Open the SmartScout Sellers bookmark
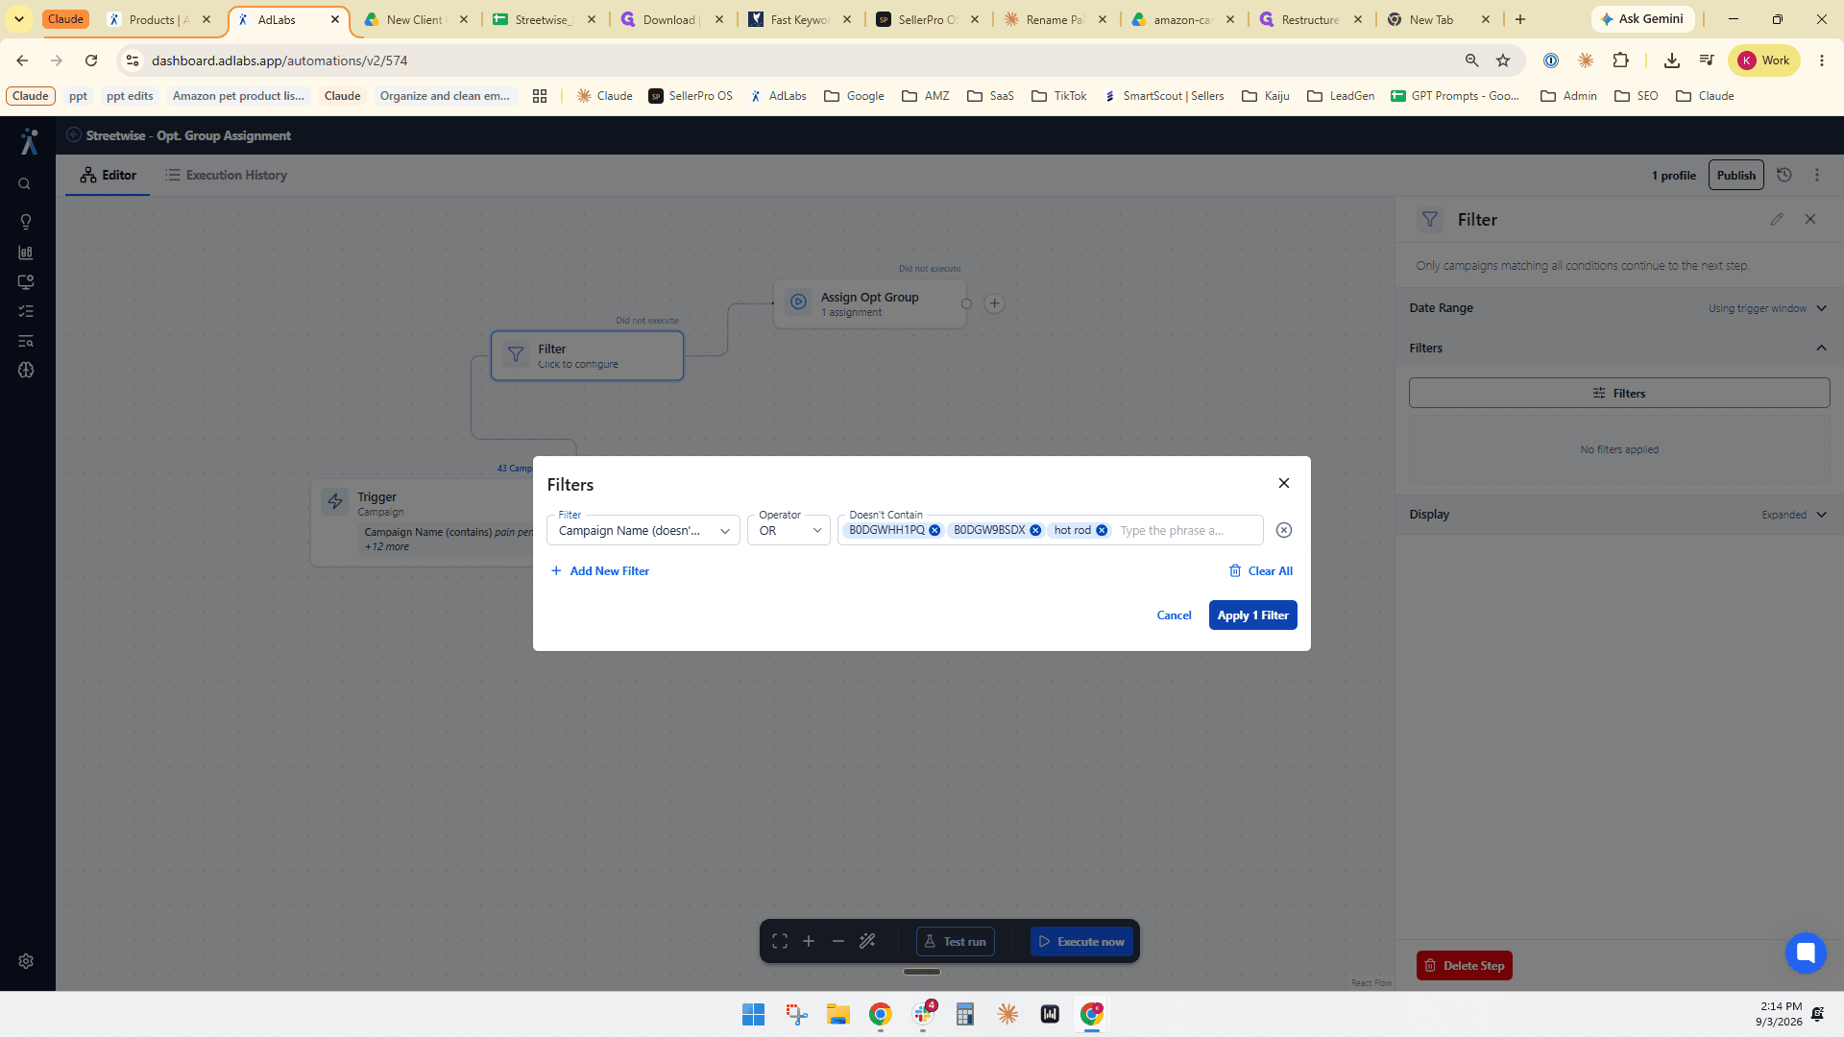This screenshot has width=1844, height=1037. (1164, 96)
